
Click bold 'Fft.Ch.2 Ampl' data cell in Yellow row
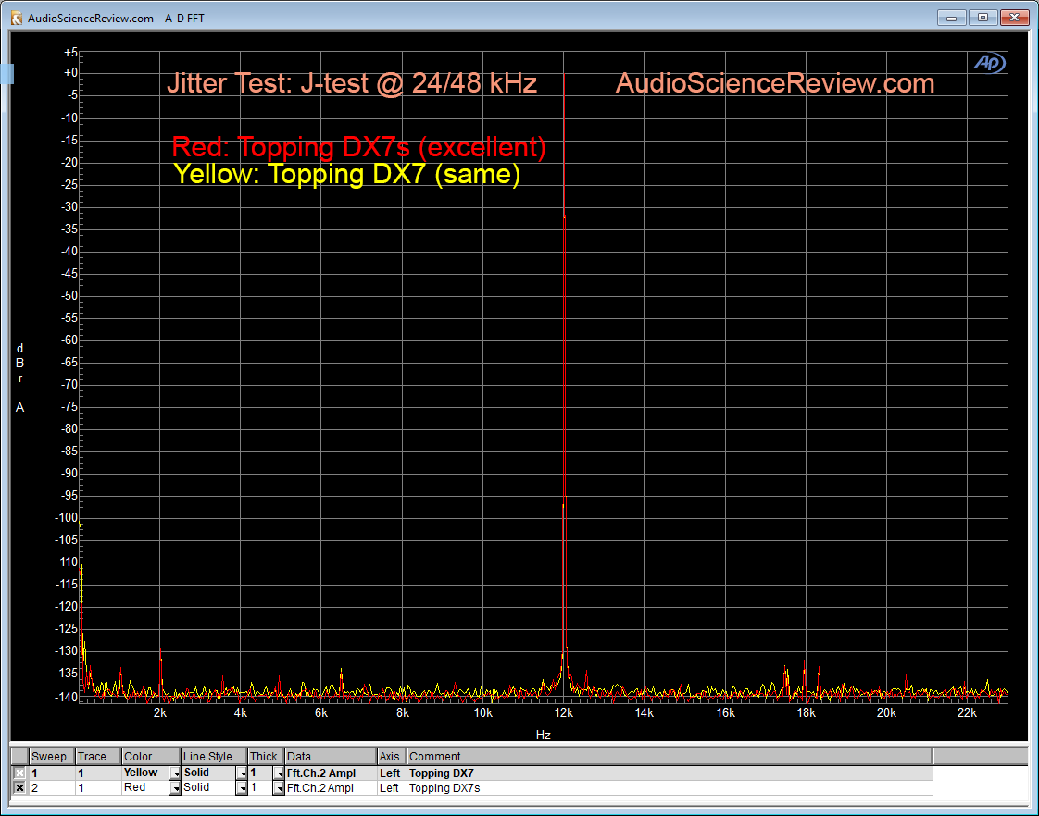point(331,773)
